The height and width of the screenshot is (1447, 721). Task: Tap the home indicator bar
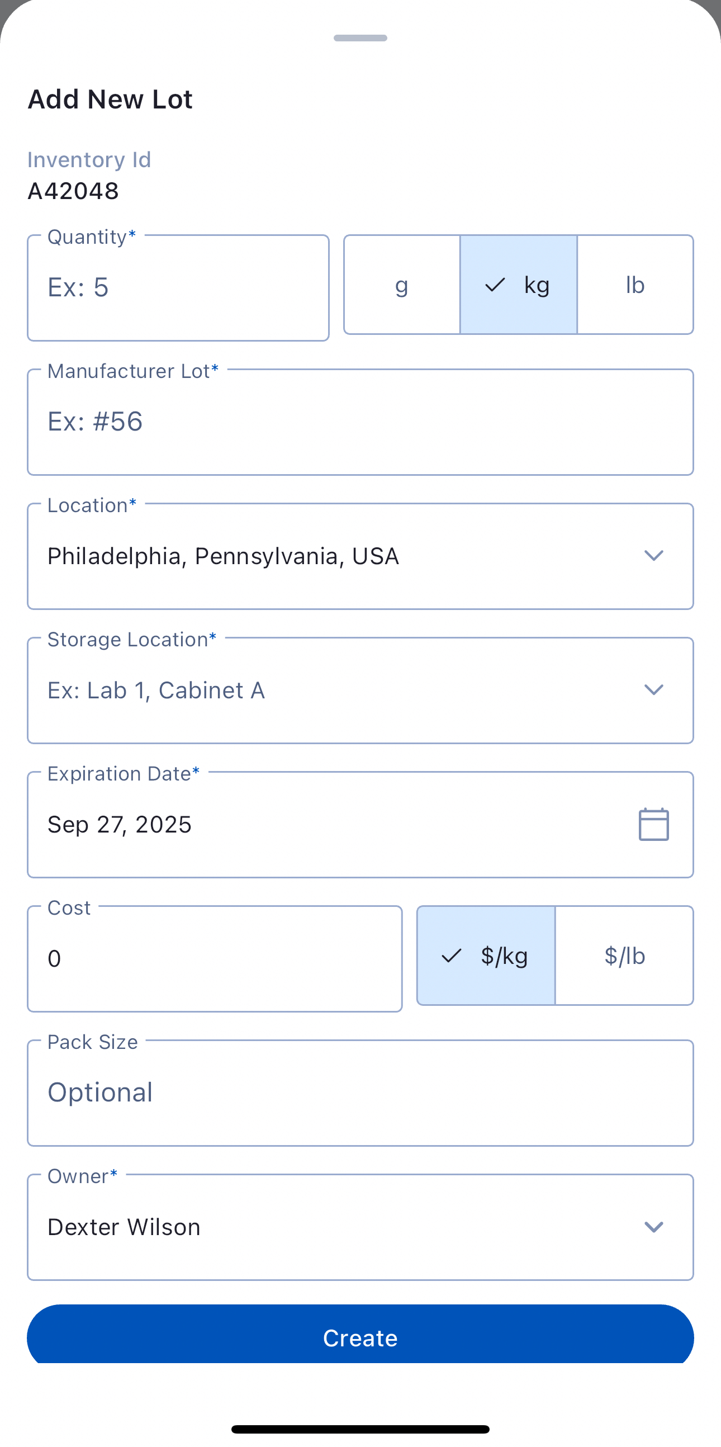(360, 1429)
